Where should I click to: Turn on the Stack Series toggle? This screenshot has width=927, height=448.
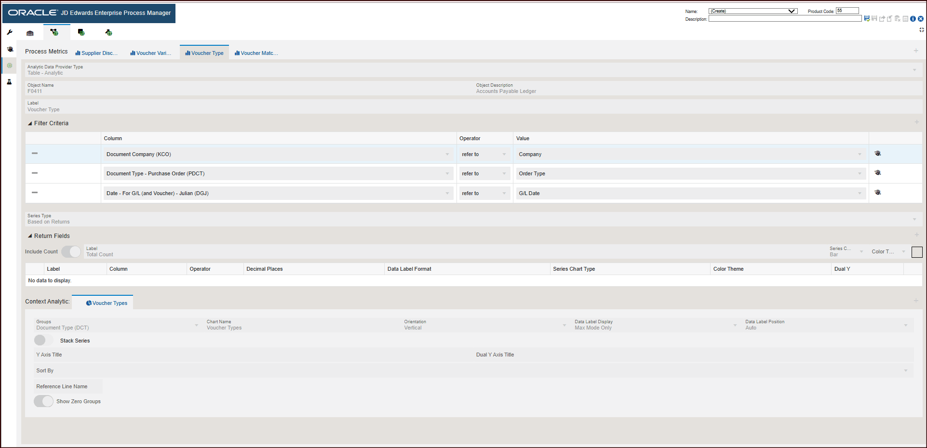(43, 340)
